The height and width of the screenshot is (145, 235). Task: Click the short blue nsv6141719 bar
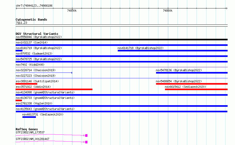pyautogui.click(x=19, y=51)
